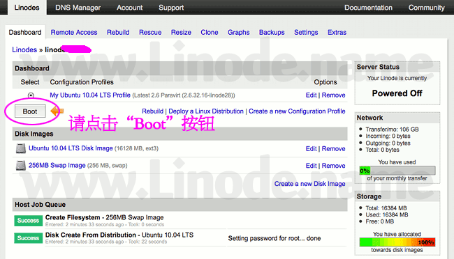Open the Account menu item
The height and width of the screenshot is (259, 454).
coord(129,8)
